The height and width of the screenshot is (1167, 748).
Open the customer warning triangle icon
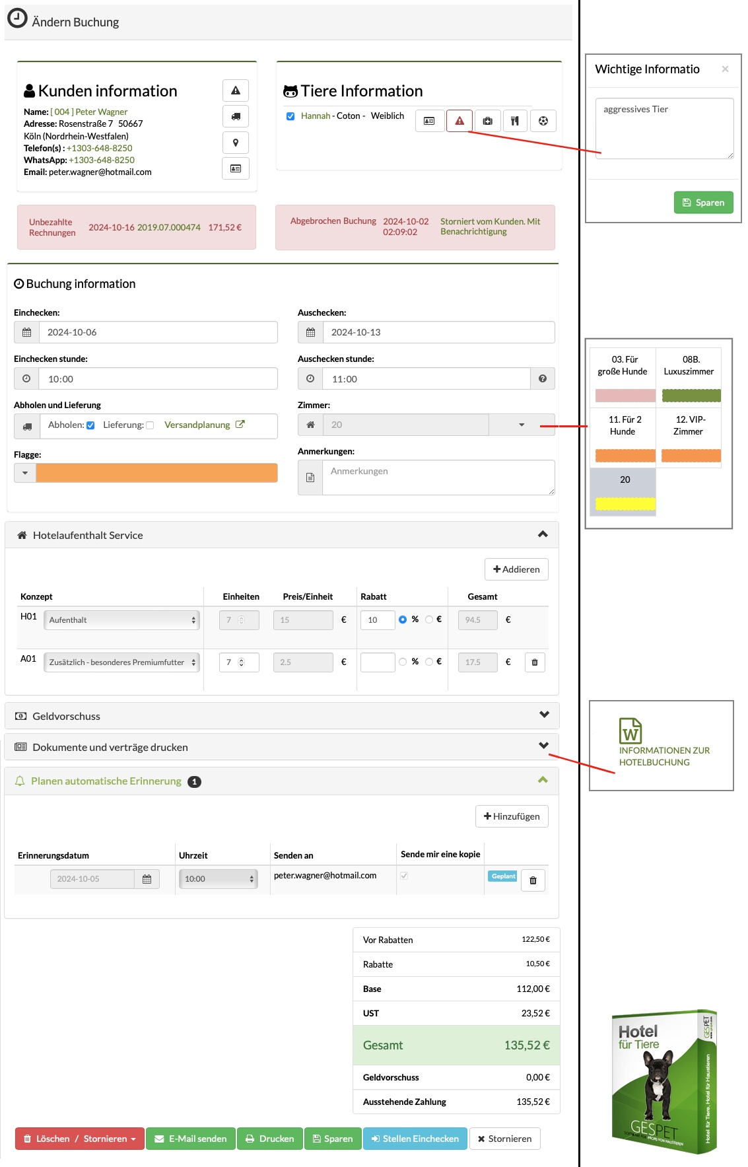[x=236, y=90]
